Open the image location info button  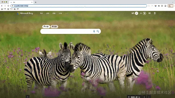(x=134, y=97)
